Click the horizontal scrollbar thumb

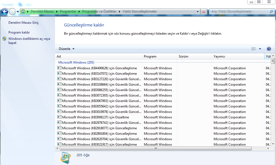tap(156, 149)
